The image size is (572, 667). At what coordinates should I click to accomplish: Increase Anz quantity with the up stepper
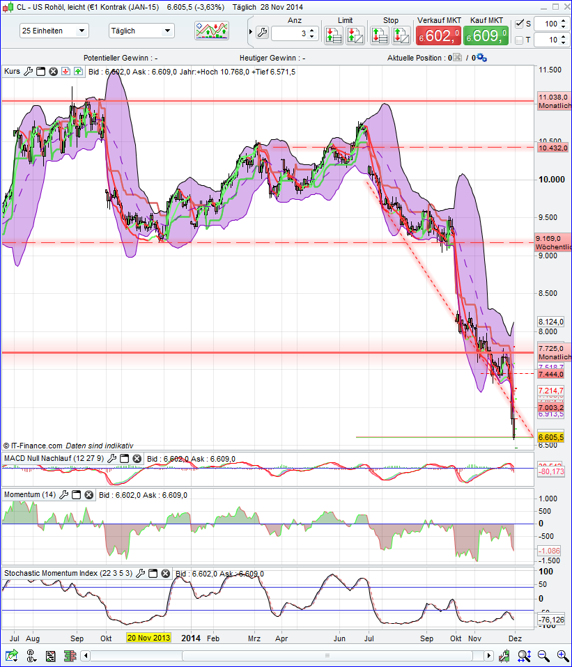(x=313, y=29)
